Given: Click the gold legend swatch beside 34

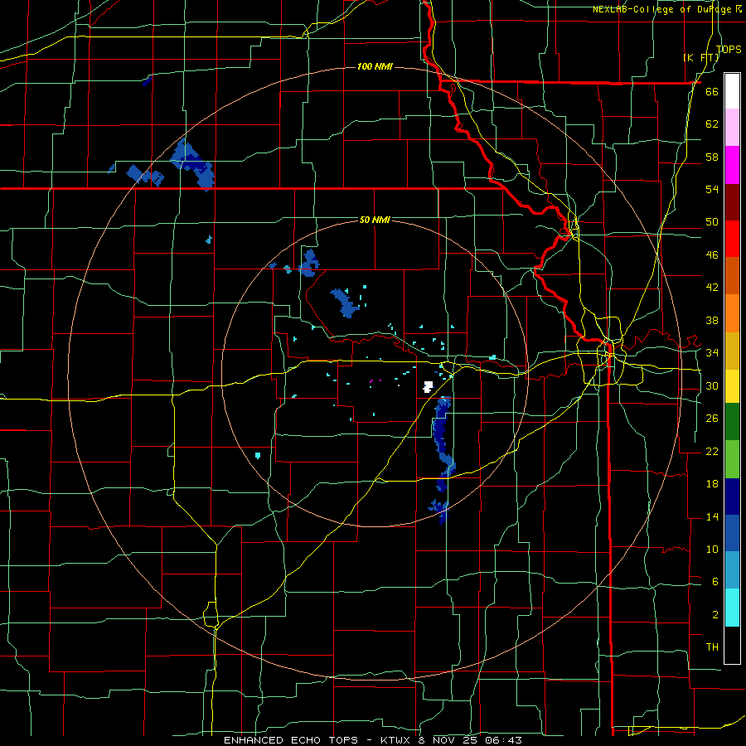Looking at the screenshot, I should point(732,351).
